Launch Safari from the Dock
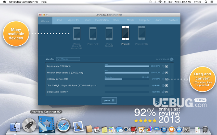 point(63,125)
